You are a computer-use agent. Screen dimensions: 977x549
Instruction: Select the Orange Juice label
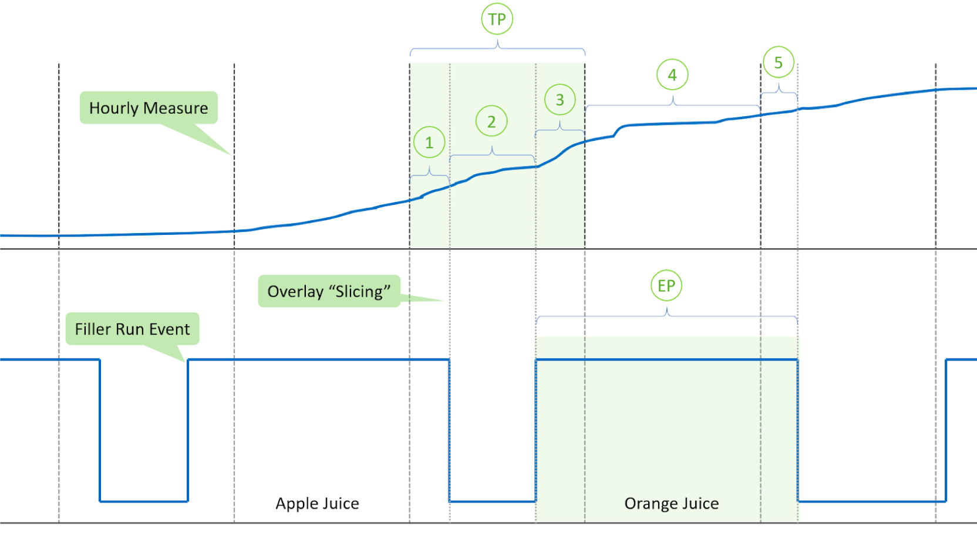[671, 504]
